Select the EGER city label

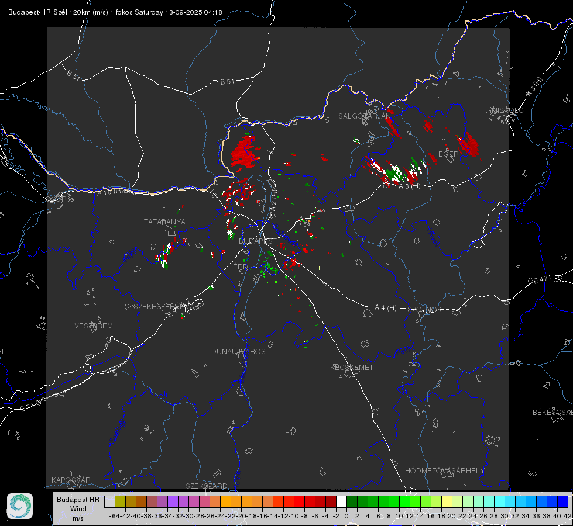448,154
